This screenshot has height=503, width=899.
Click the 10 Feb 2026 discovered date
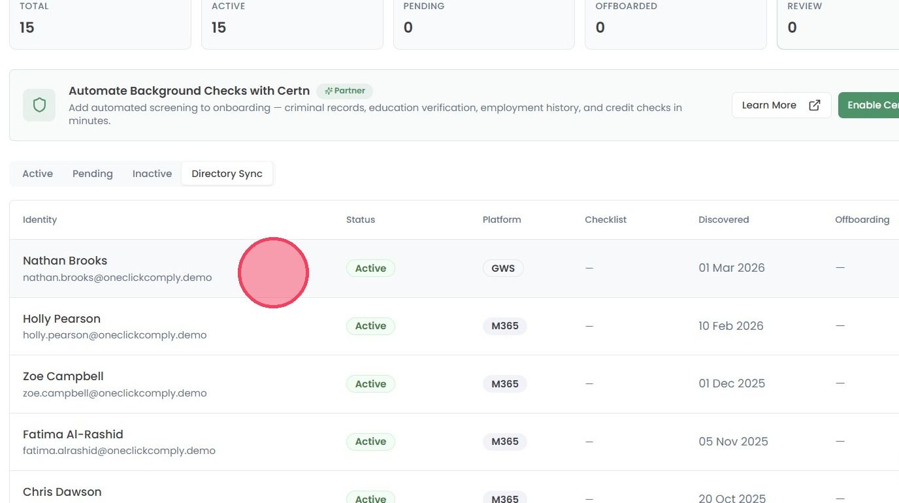(x=731, y=326)
